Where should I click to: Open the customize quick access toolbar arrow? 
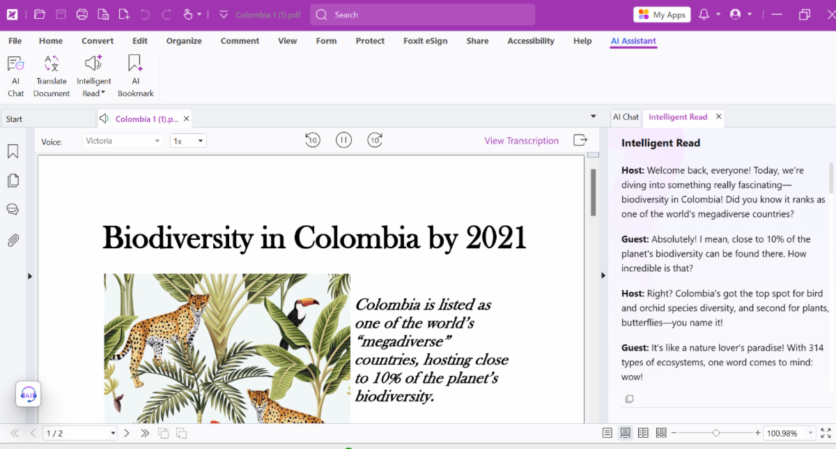point(223,15)
